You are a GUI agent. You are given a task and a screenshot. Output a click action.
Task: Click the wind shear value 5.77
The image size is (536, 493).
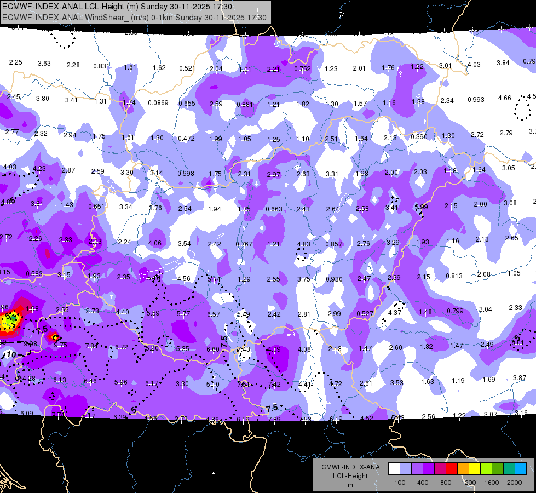coord(183,314)
